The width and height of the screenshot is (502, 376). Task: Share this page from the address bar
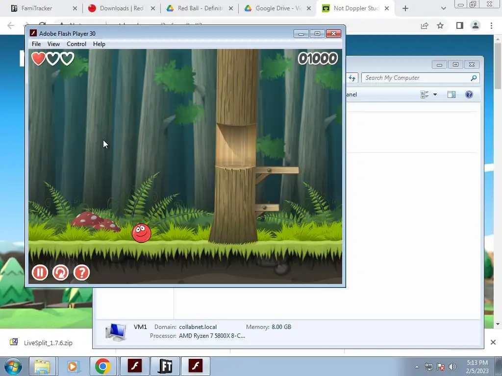tap(425, 25)
